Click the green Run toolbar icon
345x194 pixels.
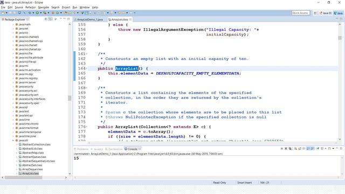pyautogui.click(x=37, y=13)
